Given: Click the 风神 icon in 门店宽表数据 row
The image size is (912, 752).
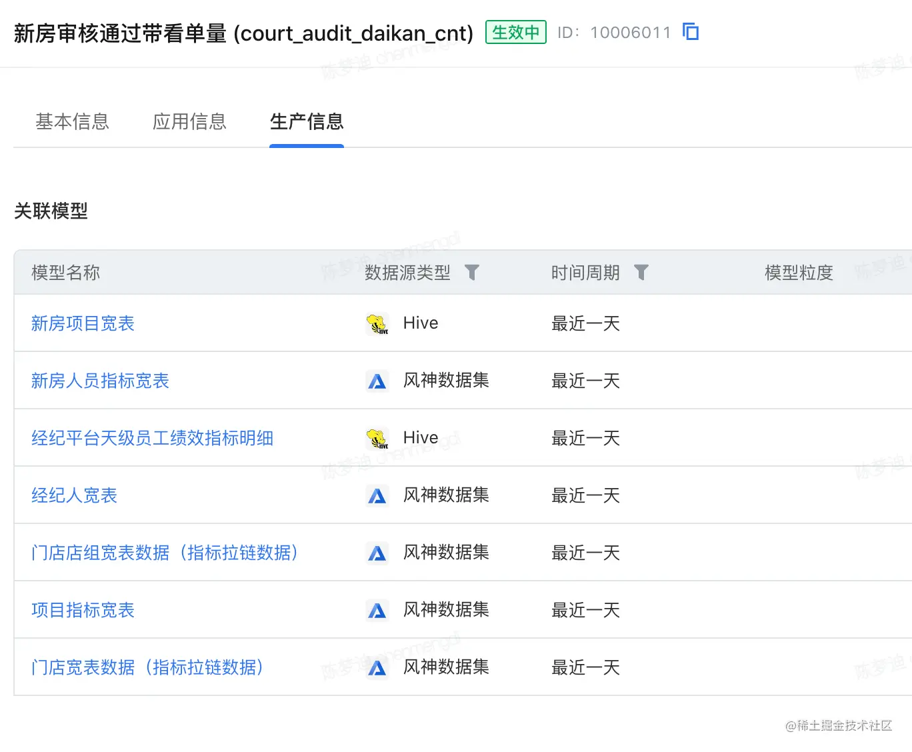Looking at the screenshot, I should [x=377, y=668].
